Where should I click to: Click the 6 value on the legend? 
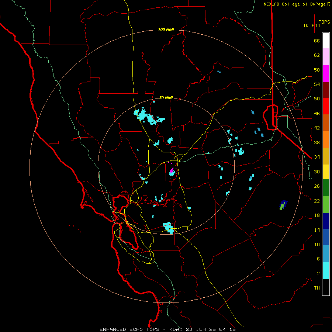[x=318, y=259]
